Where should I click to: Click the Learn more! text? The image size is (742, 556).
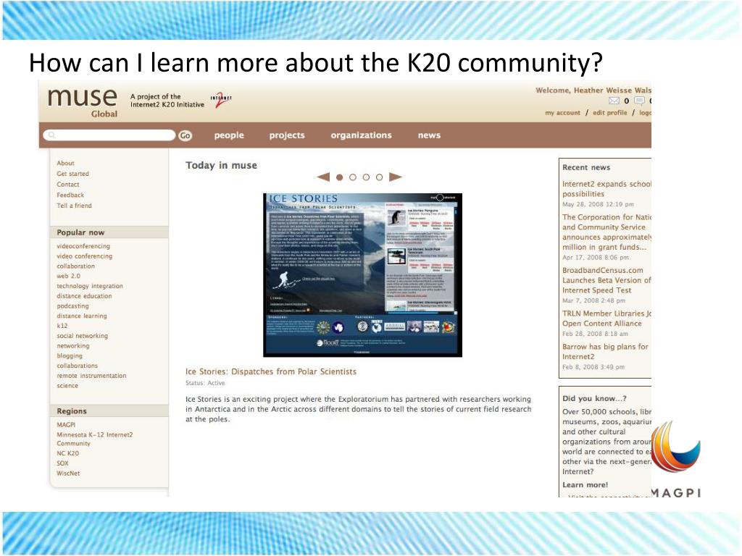tap(585, 485)
